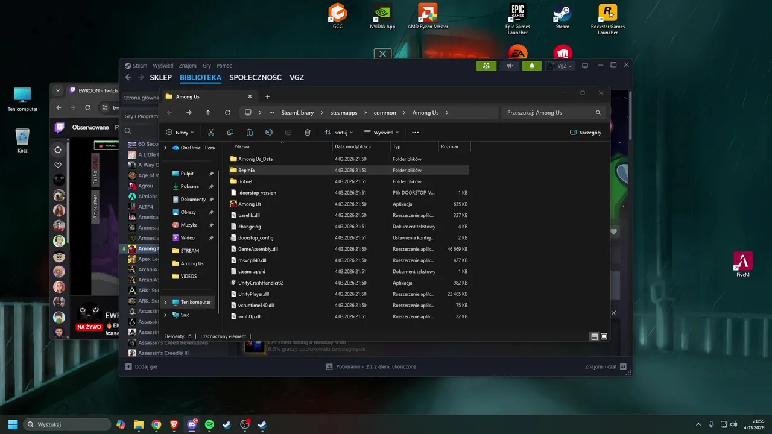Switch Explorer to large thumbnails view icon
Image resolution: width=772 pixels, height=434 pixels.
coord(604,336)
